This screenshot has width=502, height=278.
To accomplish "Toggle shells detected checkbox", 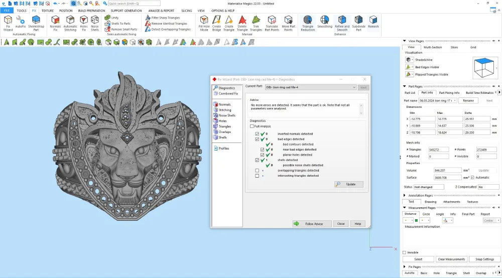I will pyautogui.click(x=257, y=160).
